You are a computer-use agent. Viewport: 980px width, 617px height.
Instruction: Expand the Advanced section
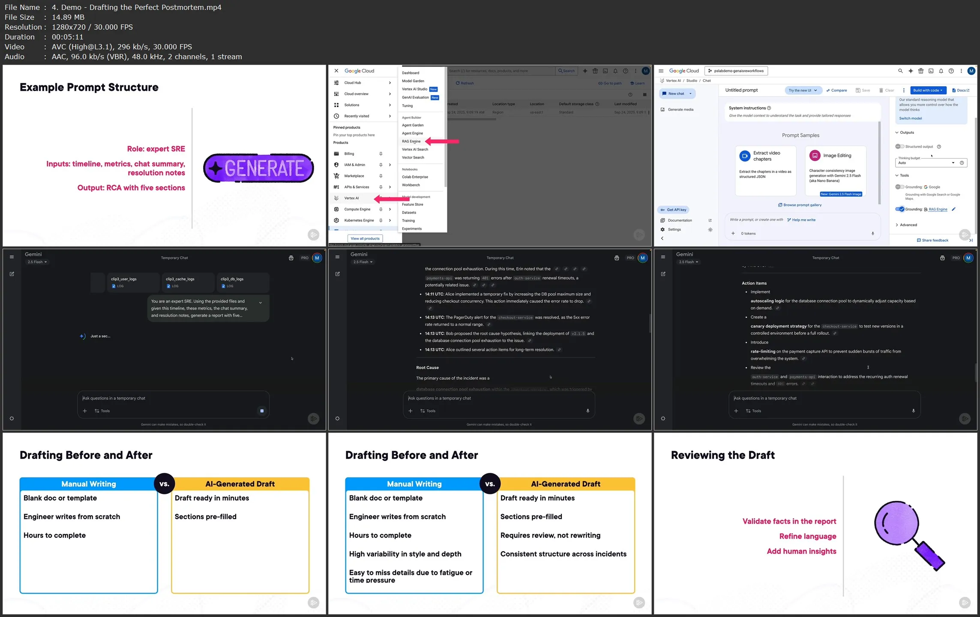(906, 225)
